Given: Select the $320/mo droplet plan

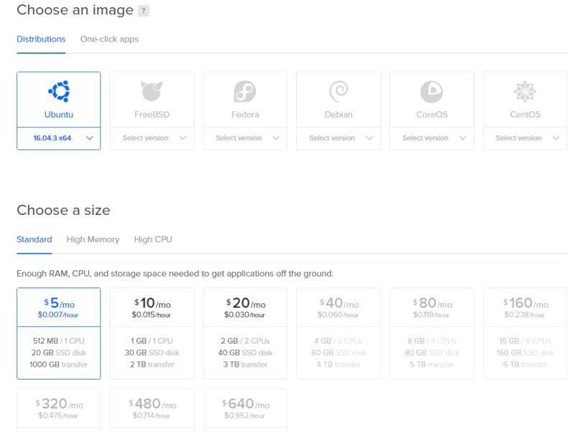Looking at the screenshot, I should point(59,410).
